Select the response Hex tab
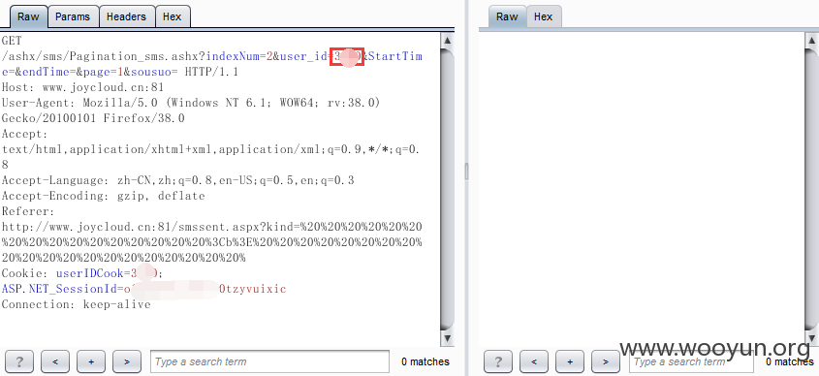This screenshot has width=819, height=376. (543, 16)
